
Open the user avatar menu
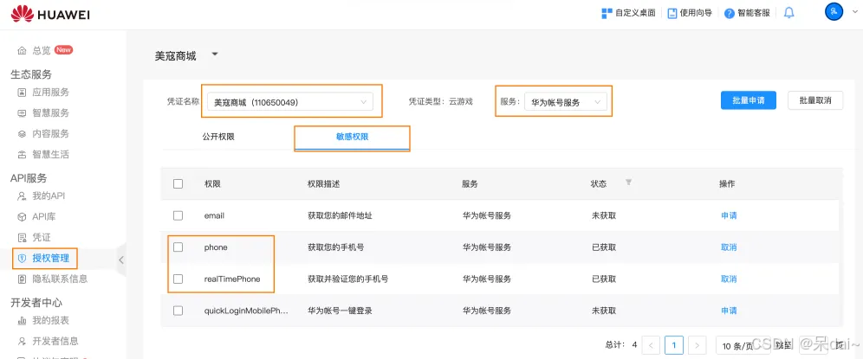click(x=834, y=11)
